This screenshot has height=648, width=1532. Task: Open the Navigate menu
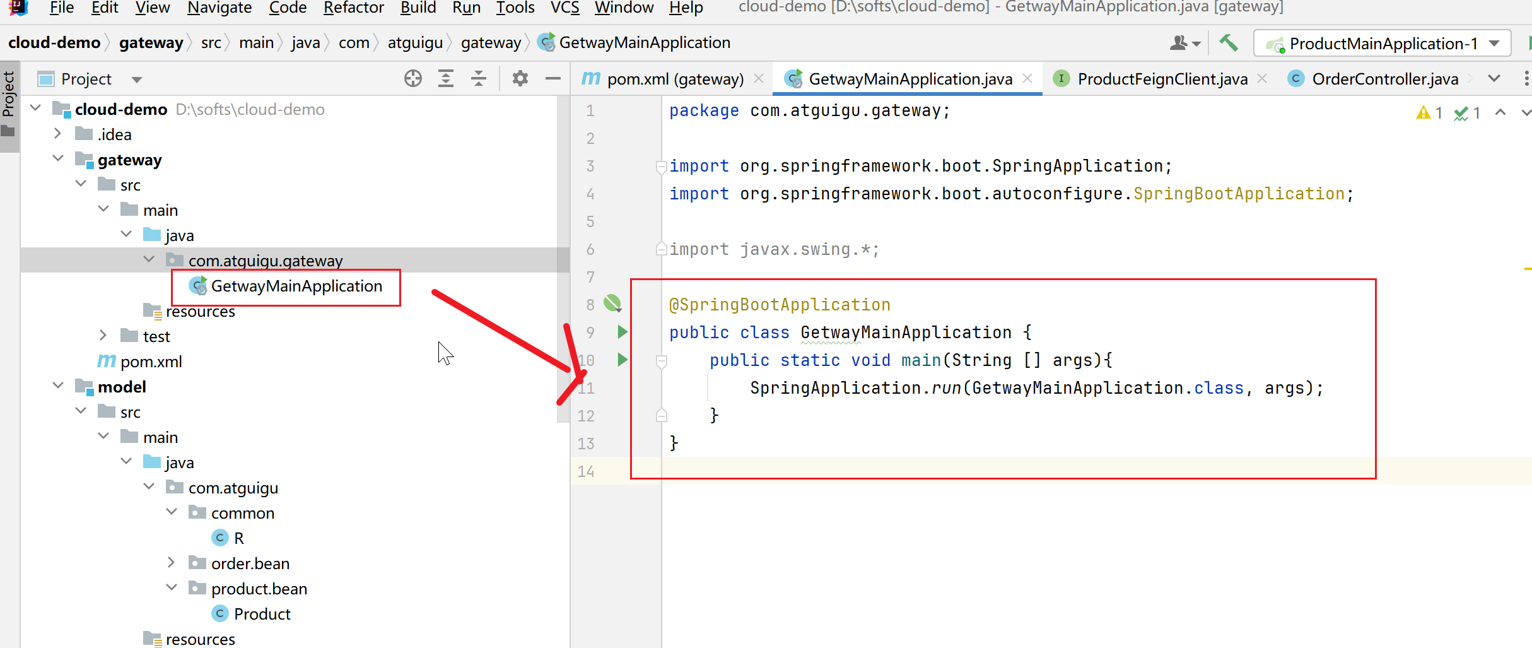coord(219,8)
